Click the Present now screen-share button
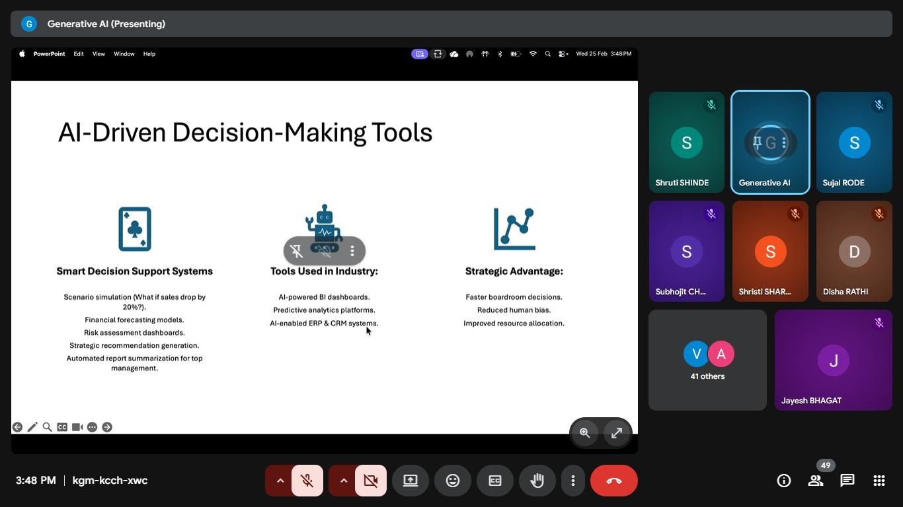 click(411, 481)
